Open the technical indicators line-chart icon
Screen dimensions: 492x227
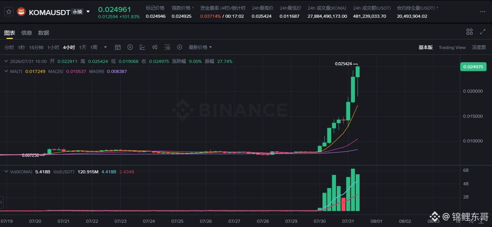[143, 47]
